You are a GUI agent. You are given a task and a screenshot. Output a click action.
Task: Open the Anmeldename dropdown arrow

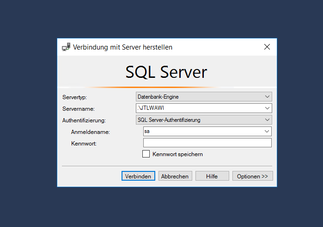click(x=267, y=132)
